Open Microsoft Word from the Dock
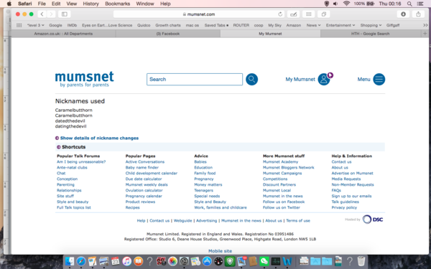The height and width of the screenshot is (269, 431). (x=287, y=261)
